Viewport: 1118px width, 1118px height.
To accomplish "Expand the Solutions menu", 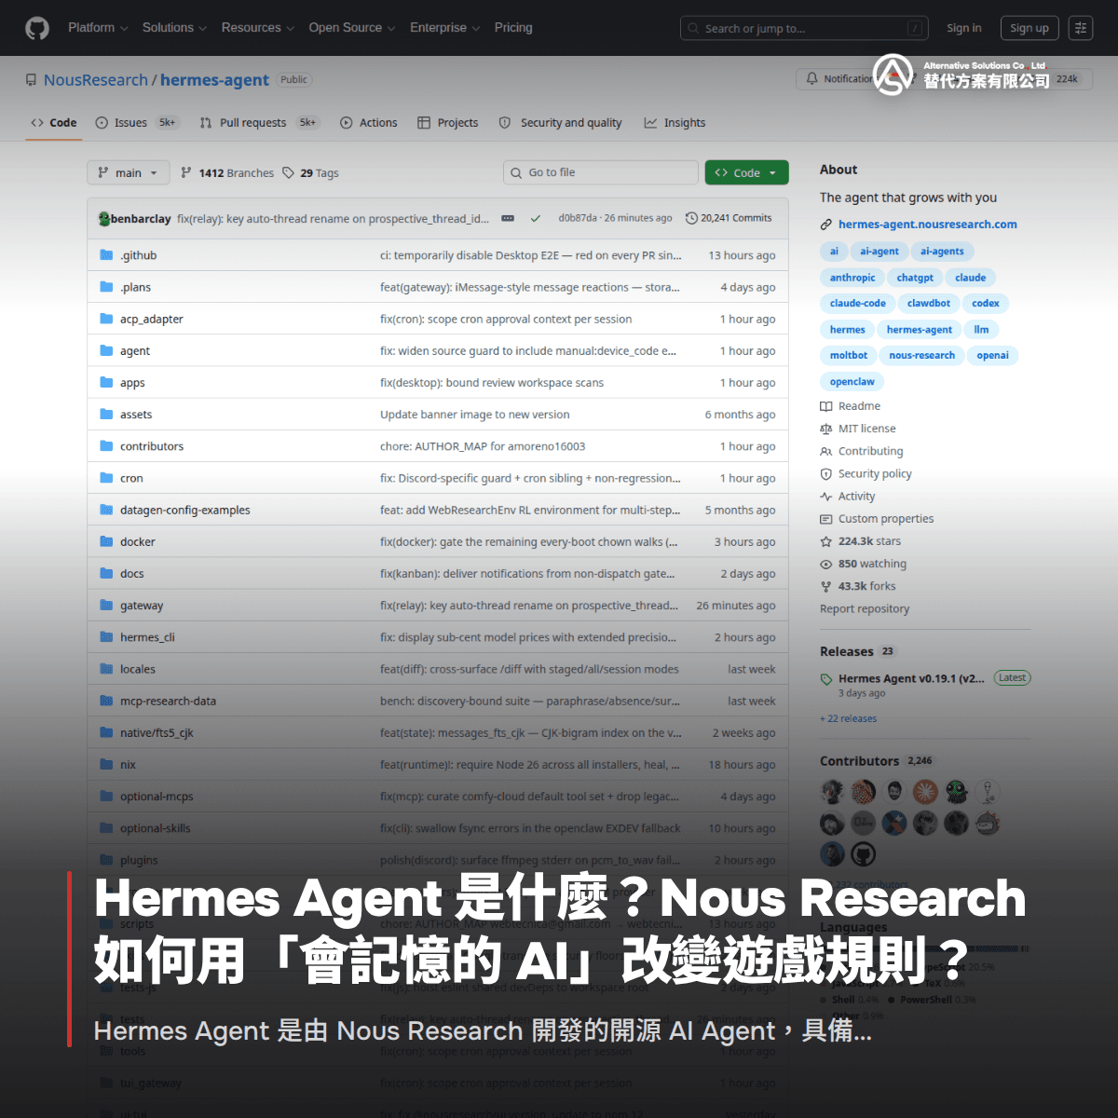I will click(174, 28).
